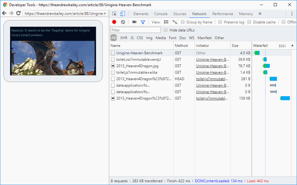The width and height of the screenshot is (297, 185).
Task: Clear the network log
Action: (123, 22)
